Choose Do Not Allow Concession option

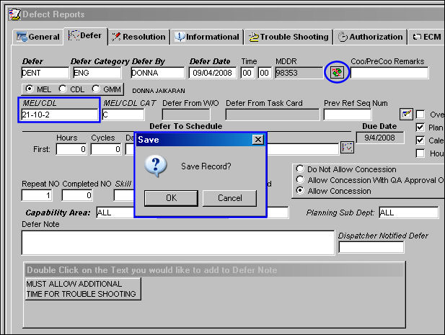[300, 169]
